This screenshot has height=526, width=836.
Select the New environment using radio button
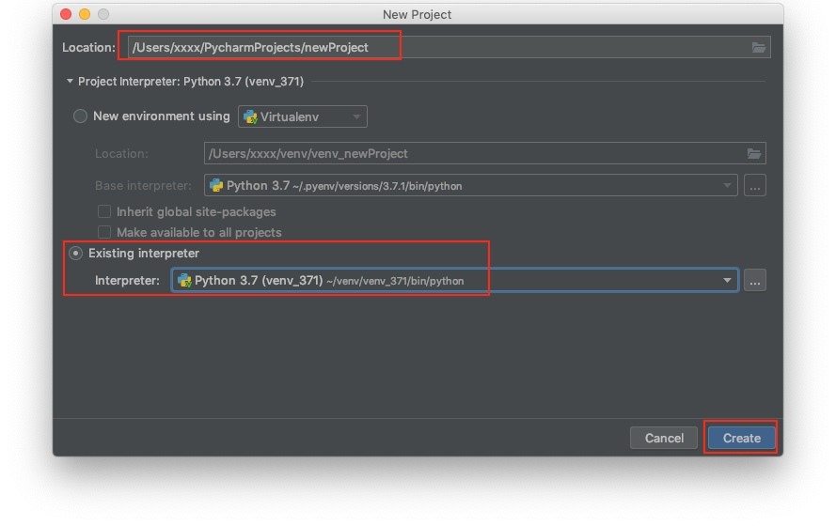point(80,116)
